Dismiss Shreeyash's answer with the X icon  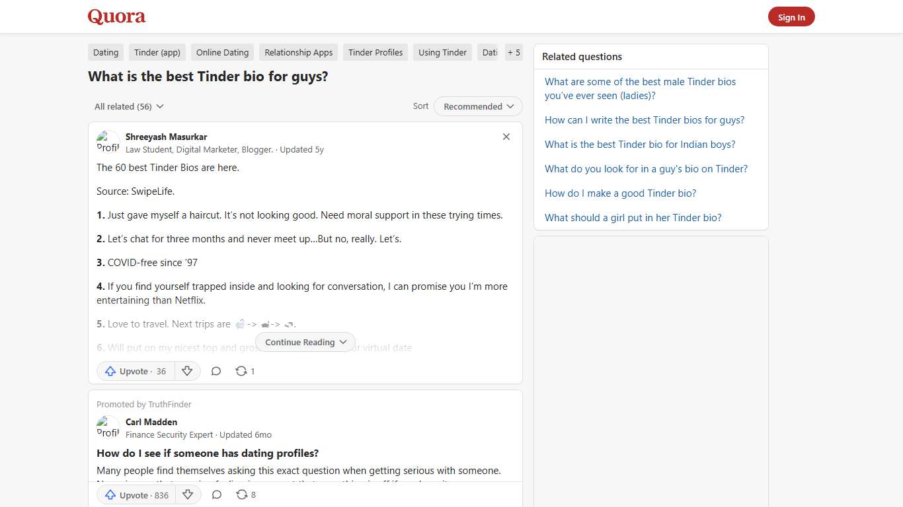pyautogui.click(x=506, y=137)
